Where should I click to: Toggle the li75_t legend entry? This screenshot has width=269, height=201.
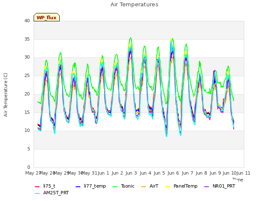click(45, 186)
